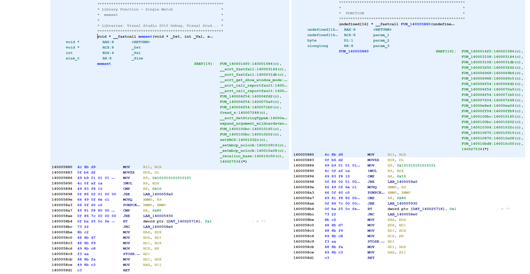
Task: Click the param_1 variable in right panel
Action: tap(381, 35)
